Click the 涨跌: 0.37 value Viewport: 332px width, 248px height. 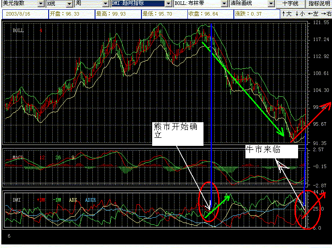pos(257,14)
